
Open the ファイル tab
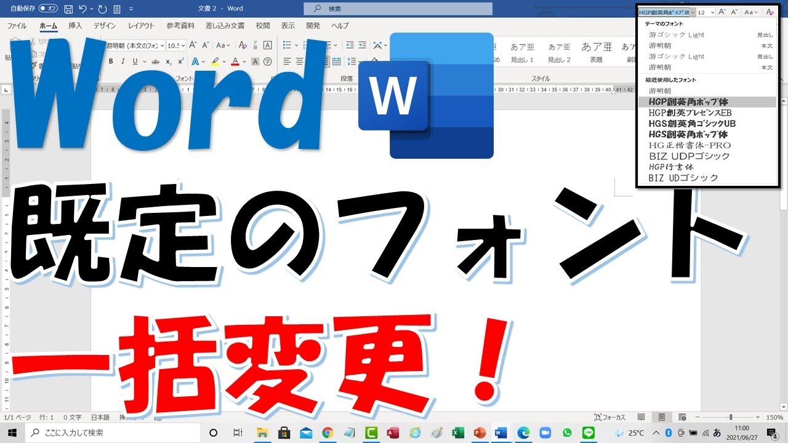pos(17,26)
